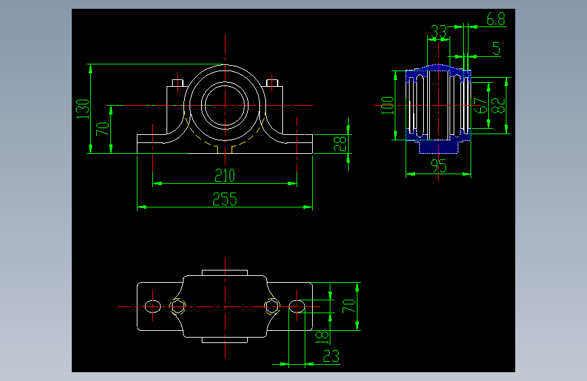Select the 5 dimension in section view

click(496, 49)
